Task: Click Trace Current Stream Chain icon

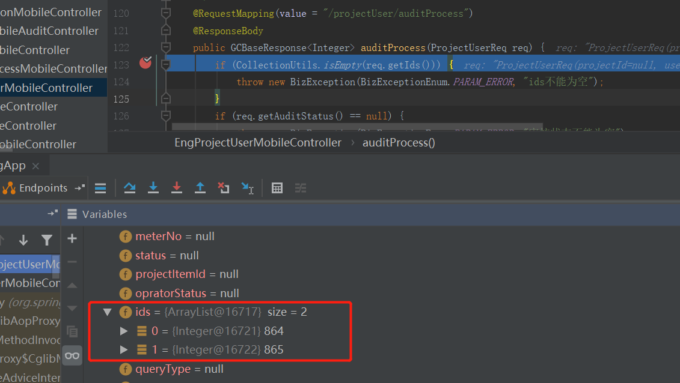Action: pyautogui.click(x=301, y=188)
